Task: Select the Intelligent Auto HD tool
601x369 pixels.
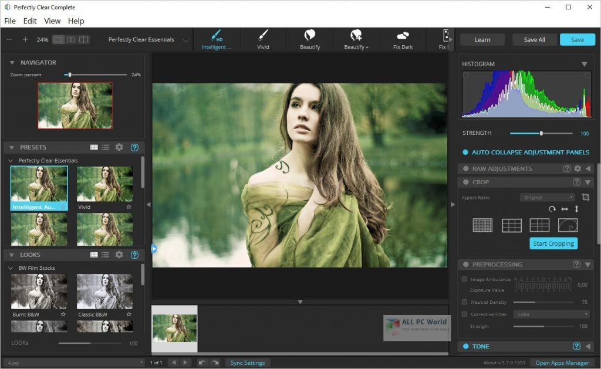Action: pos(216,39)
